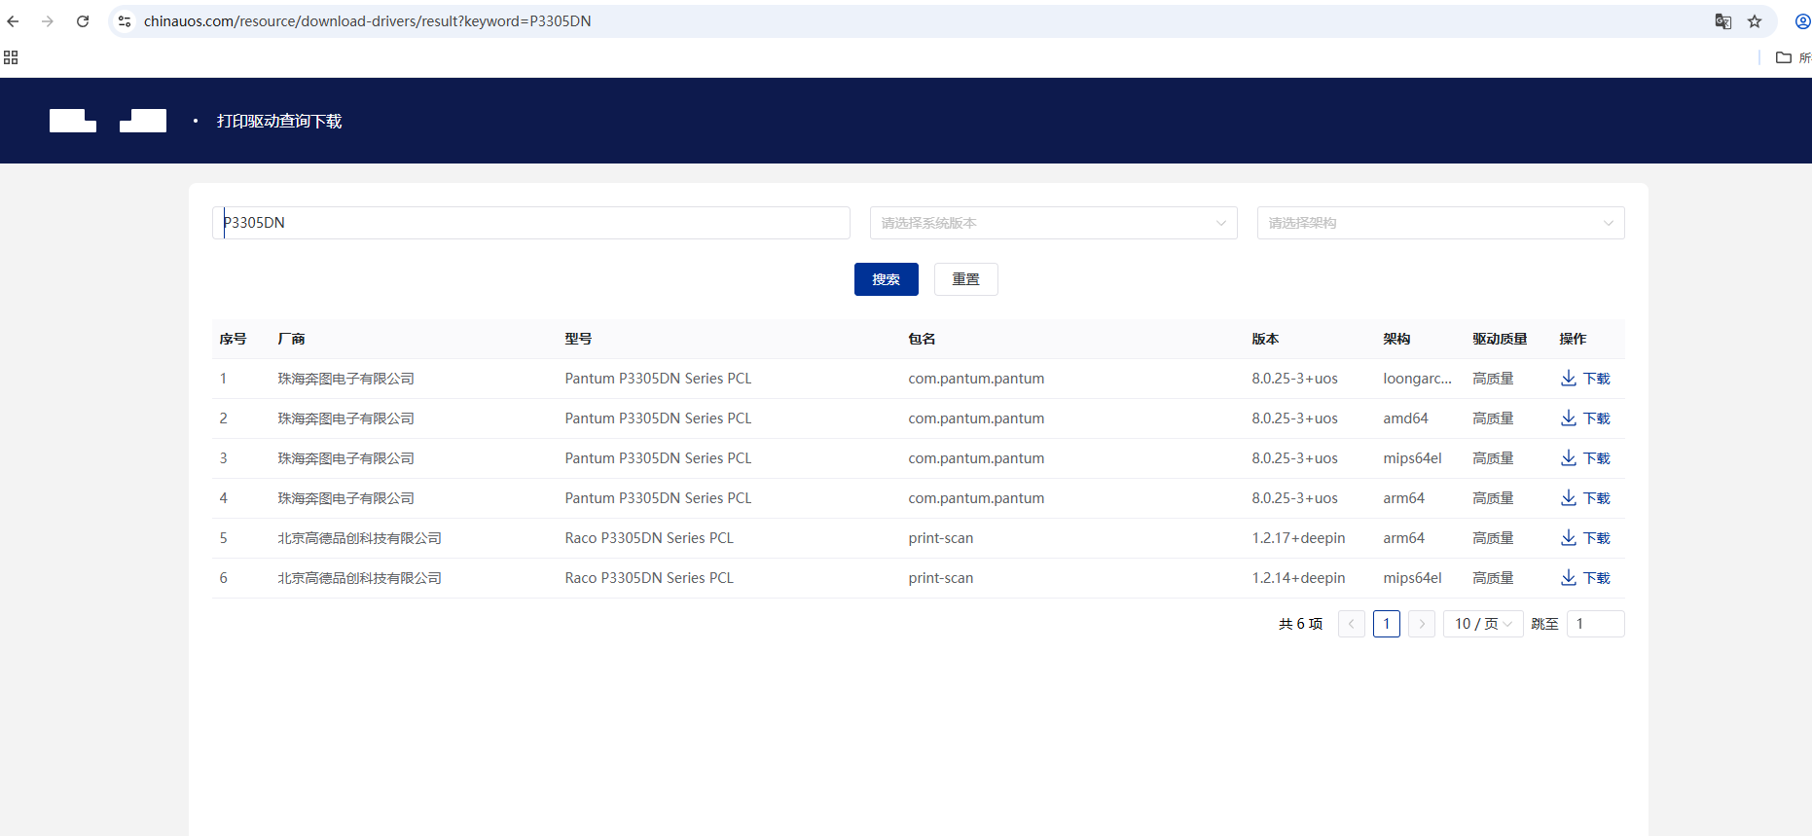The height and width of the screenshot is (836, 1812).
Task: Go back with the browser back arrow
Action: coord(13,21)
